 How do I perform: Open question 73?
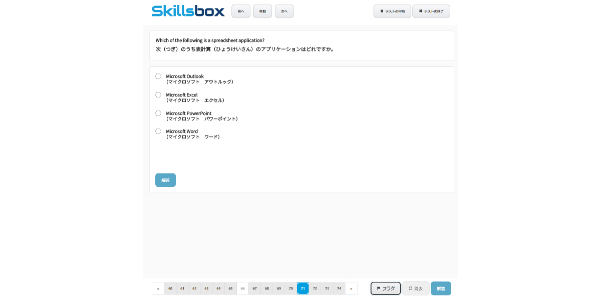coord(327,288)
